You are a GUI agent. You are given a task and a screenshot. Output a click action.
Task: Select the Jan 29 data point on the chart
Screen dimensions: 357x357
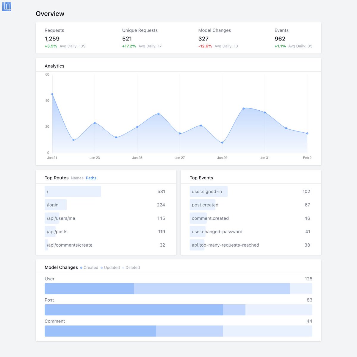(x=222, y=143)
